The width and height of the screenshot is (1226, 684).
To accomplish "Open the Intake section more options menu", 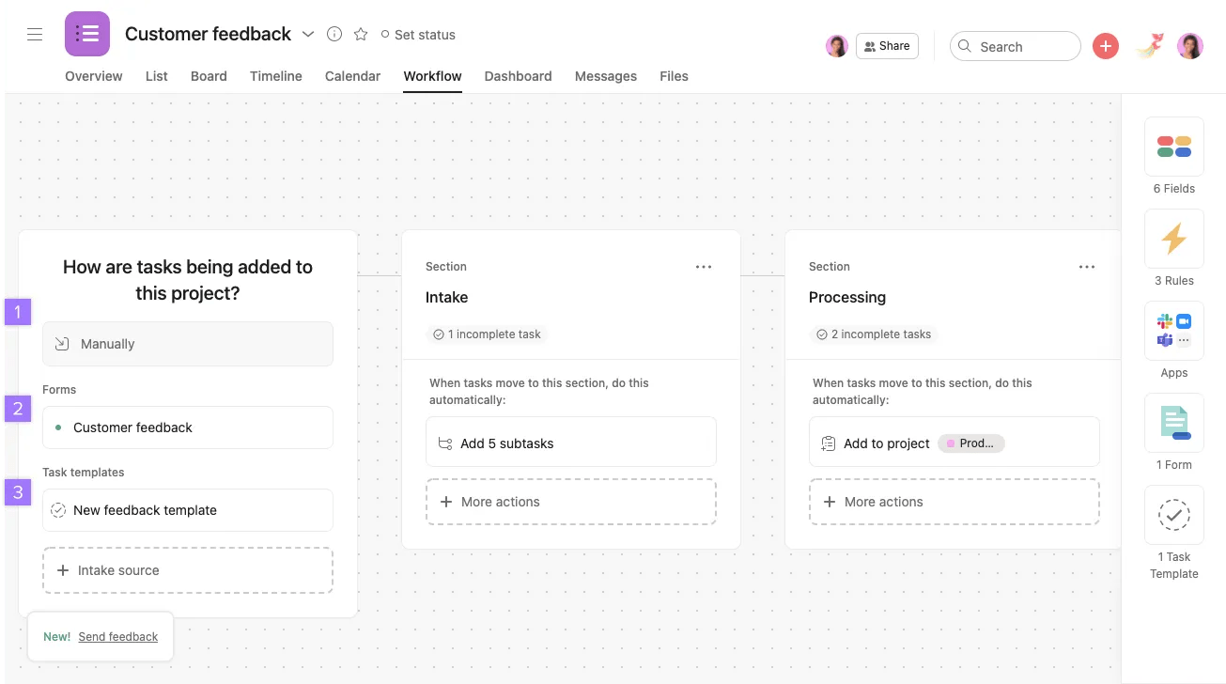I will (x=704, y=267).
